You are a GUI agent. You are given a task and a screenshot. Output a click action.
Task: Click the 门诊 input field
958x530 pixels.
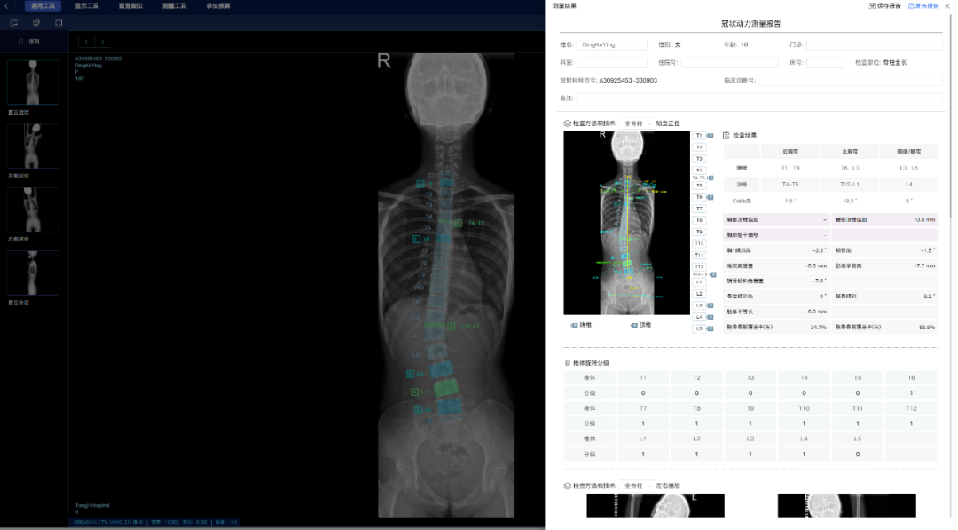[875, 44]
